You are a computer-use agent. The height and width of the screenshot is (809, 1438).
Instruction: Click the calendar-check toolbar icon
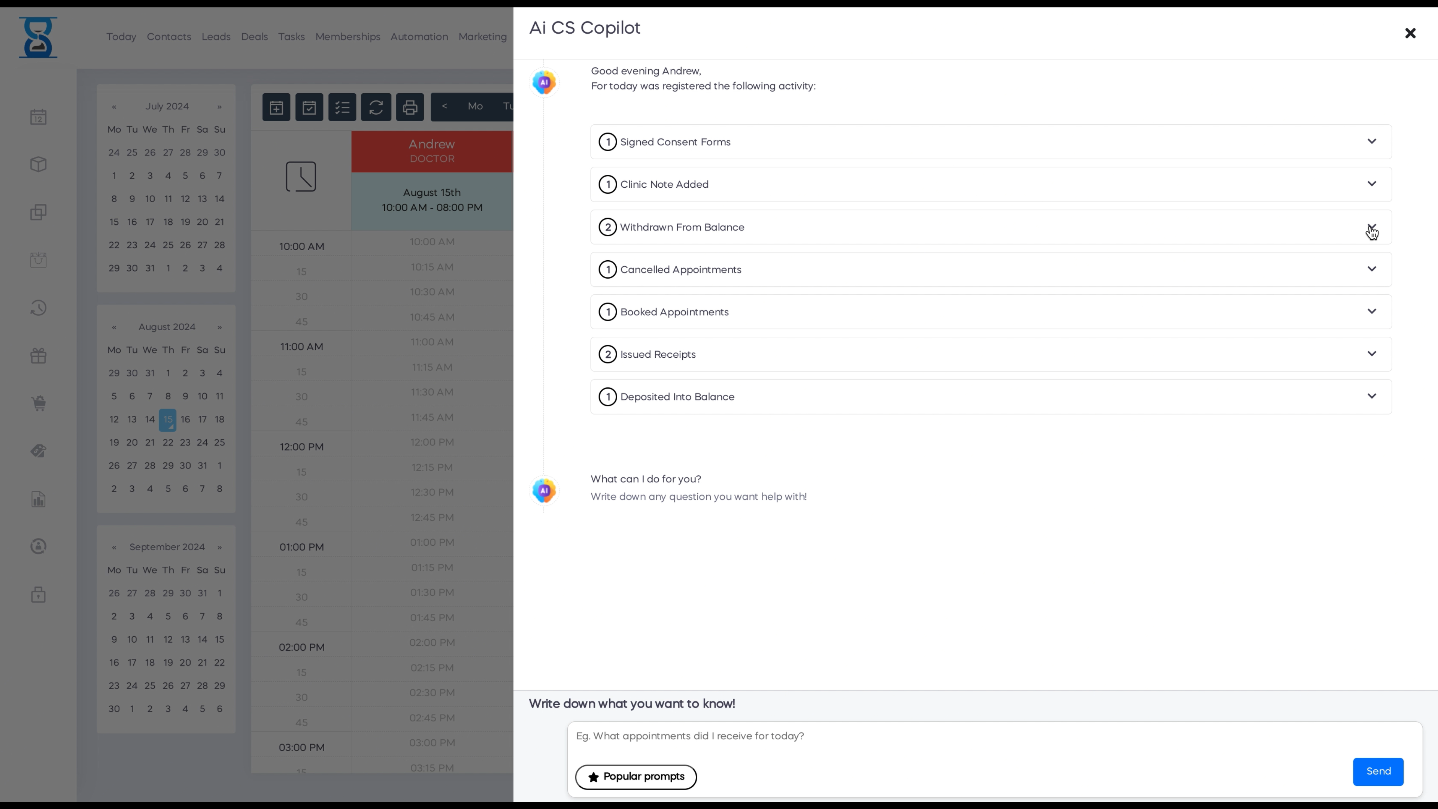[x=309, y=107]
